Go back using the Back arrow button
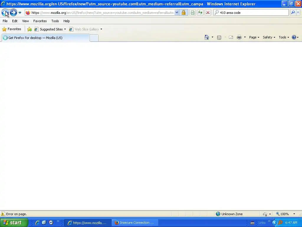Screen dimensions: 302x227 tap(5, 13)
